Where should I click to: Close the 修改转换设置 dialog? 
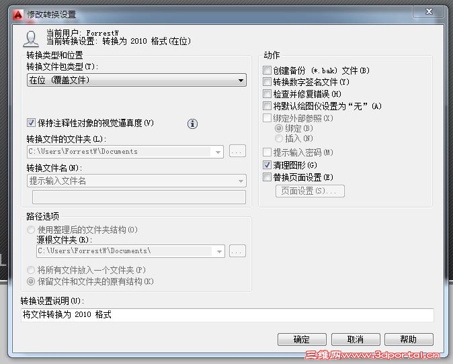click(429, 11)
